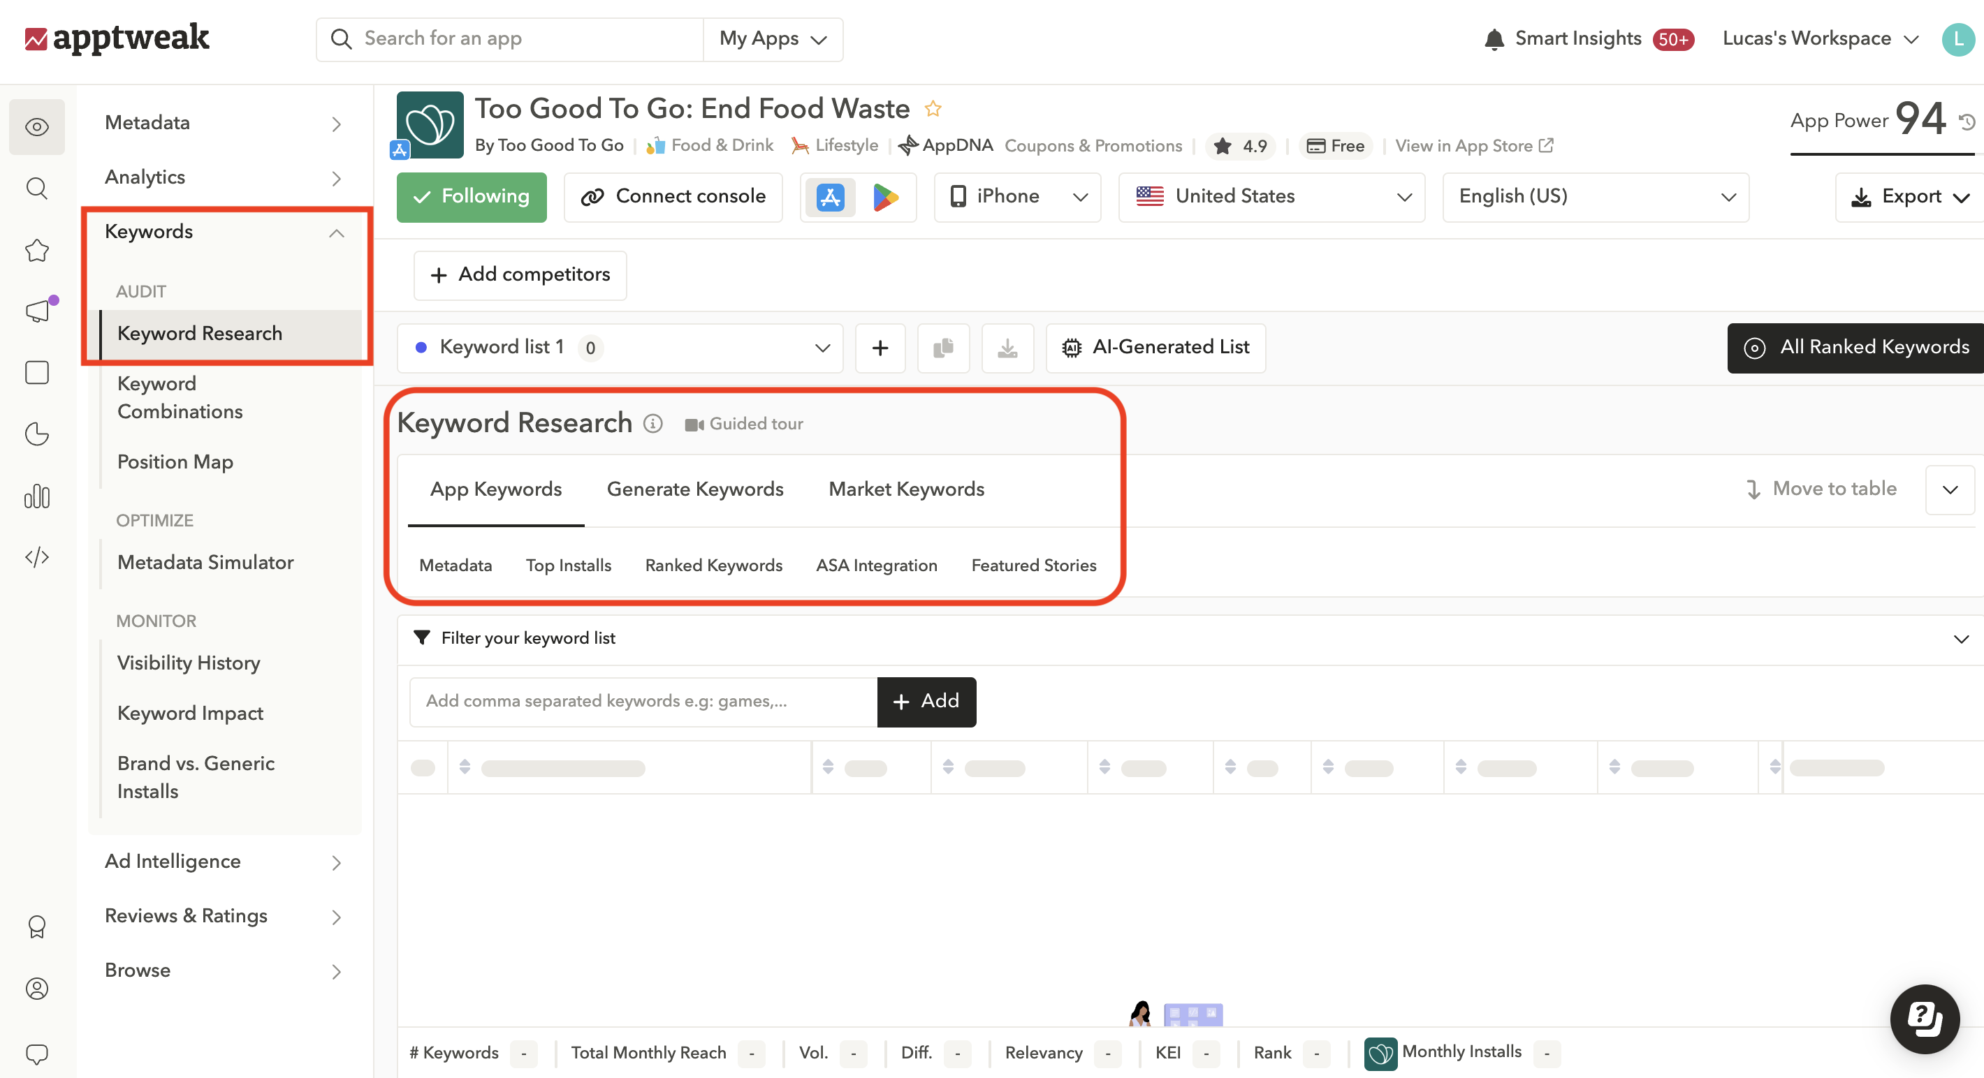
Task: Open the View in App Store link
Action: (x=1474, y=145)
